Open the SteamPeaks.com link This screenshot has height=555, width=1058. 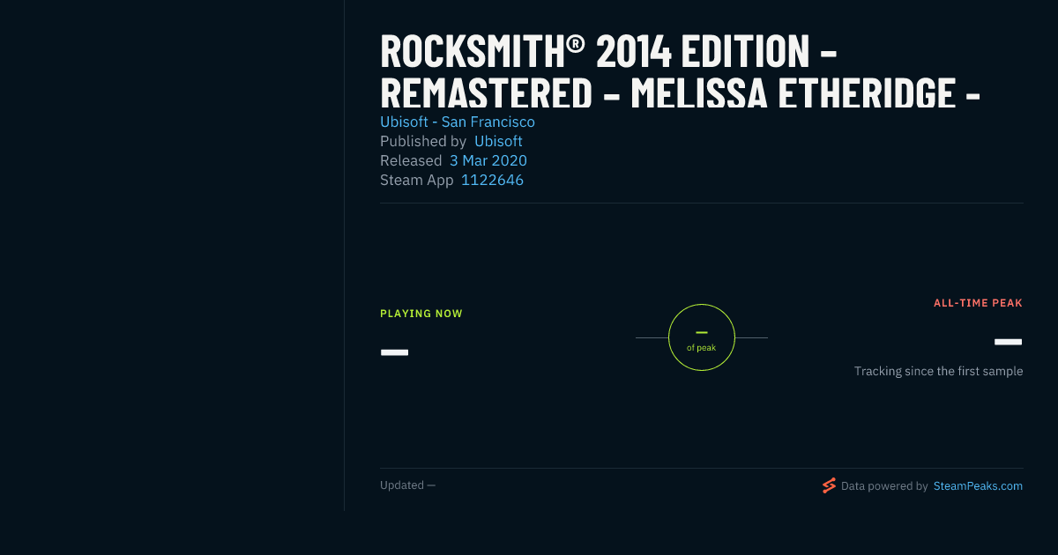pyautogui.click(x=978, y=485)
